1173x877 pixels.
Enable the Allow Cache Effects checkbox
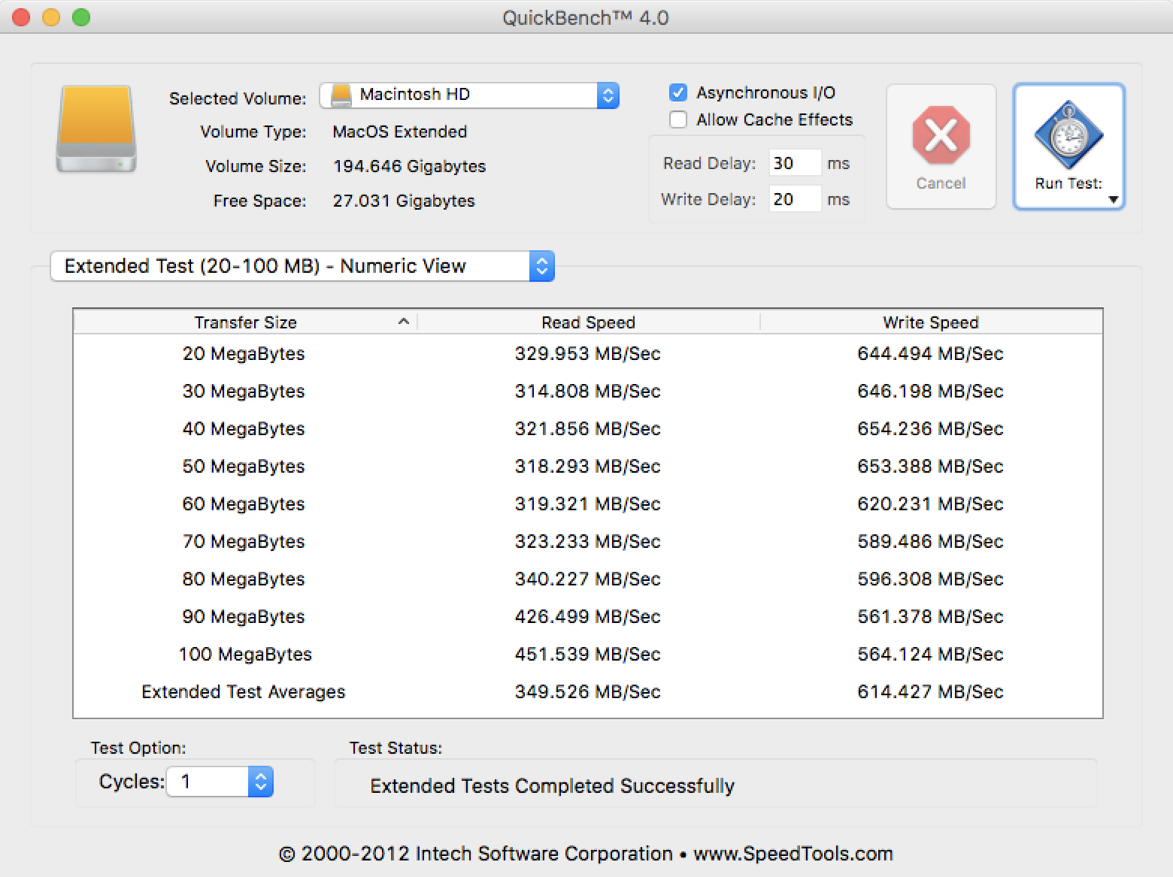point(677,119)
